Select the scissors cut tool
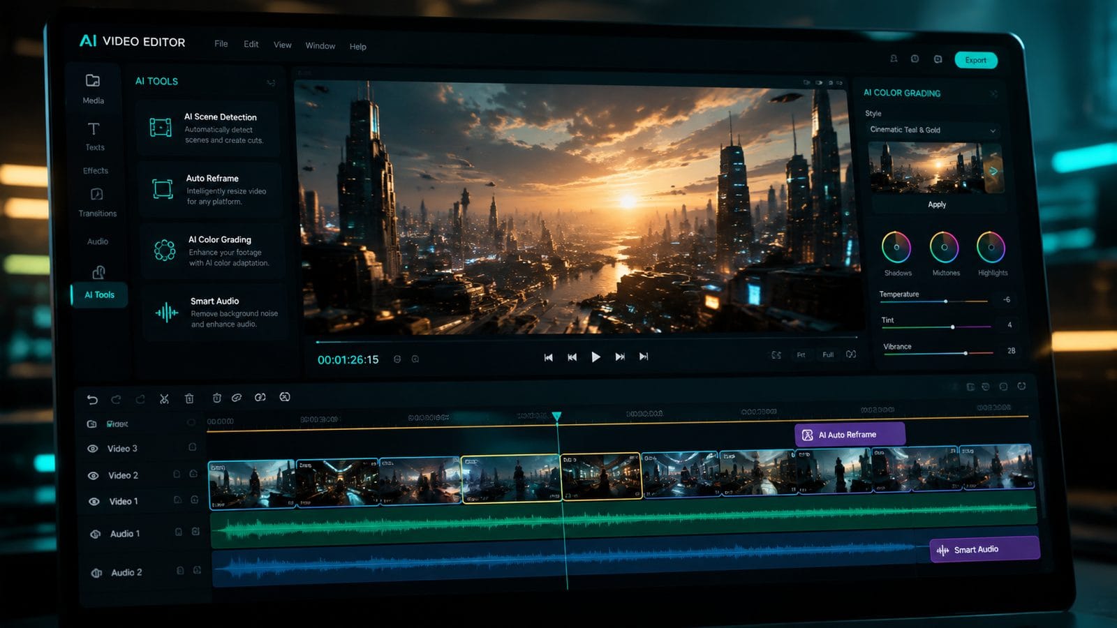The height and width of the screenshot is (628, 1117). [164, 398]
